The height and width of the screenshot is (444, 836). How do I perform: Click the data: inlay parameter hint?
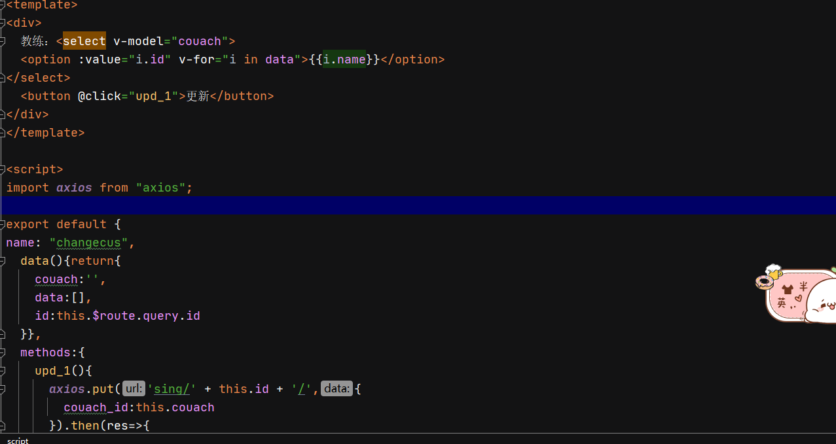click(x=336, y=389)
